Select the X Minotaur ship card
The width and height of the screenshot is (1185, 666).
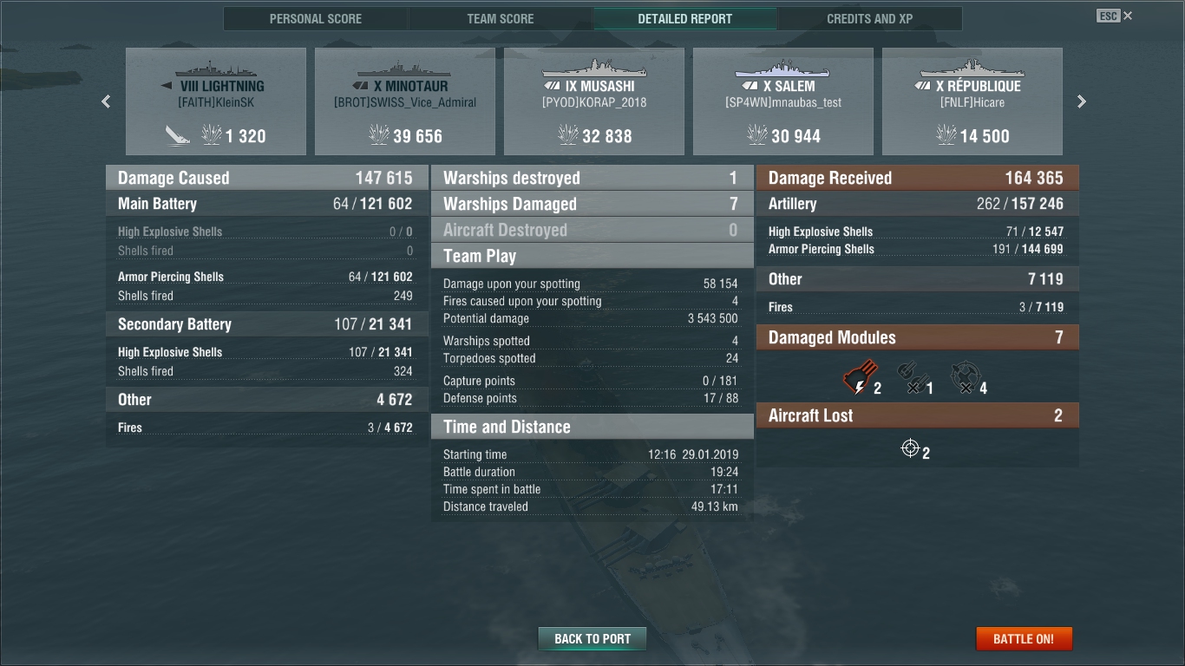tap(405, 101)
